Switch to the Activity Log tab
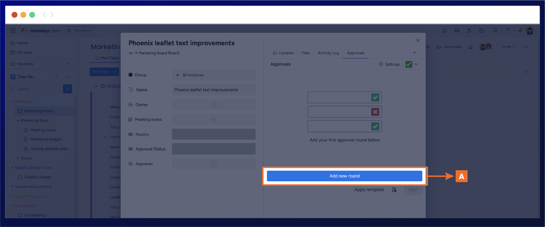 click(x=328, y=53)
